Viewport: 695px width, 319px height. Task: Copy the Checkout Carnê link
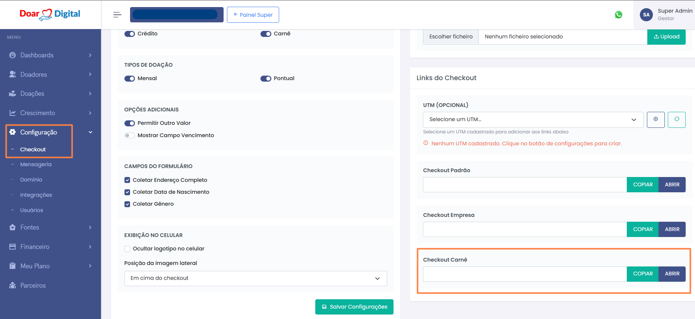642,274
